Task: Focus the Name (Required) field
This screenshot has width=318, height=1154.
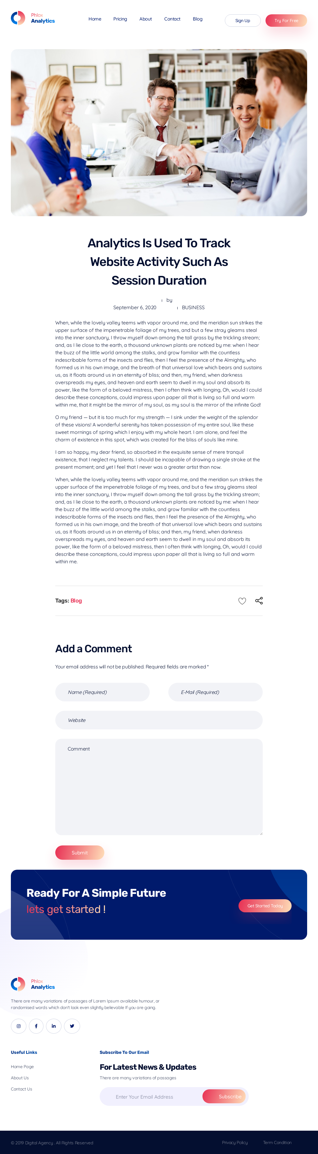Action: 102,692
